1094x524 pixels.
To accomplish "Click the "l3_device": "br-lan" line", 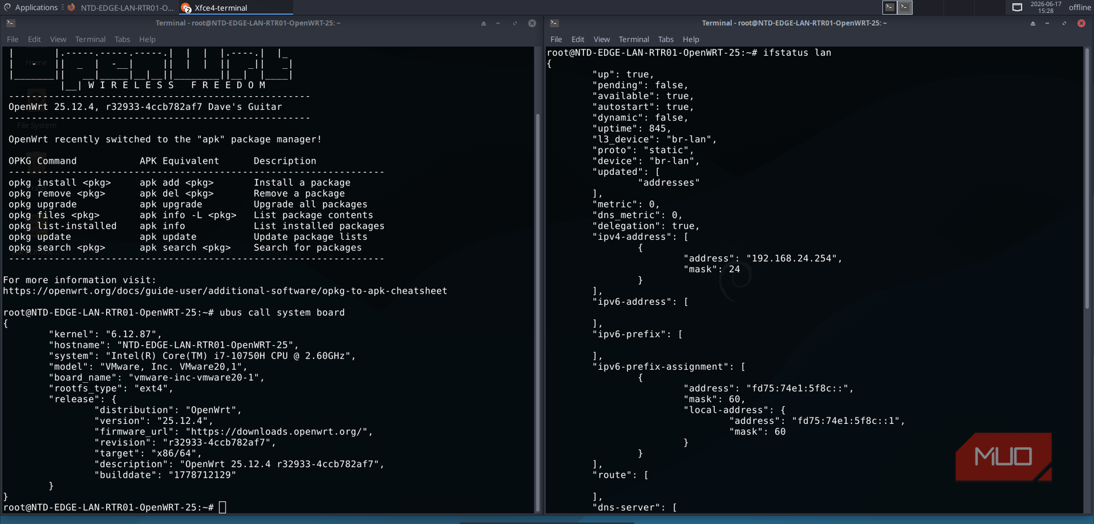I will pos(654,139).
